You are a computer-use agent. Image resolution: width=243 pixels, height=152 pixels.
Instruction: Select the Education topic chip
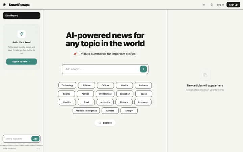coord(125,94)
